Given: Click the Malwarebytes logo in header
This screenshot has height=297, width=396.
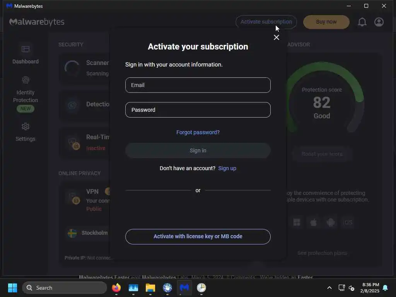Looking at the screenshot, I should click(x=37, y=22).
